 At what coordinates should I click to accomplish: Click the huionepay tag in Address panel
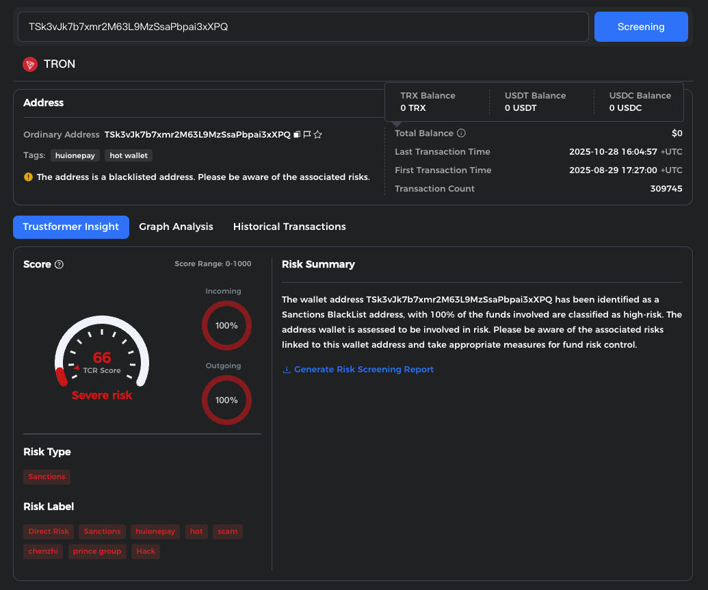(x=75, y=155)
